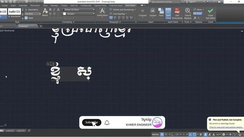The height and width of the screenshot is (137, 244).
Task: Open the Insert ribbon tab
Action: point(13,5)
